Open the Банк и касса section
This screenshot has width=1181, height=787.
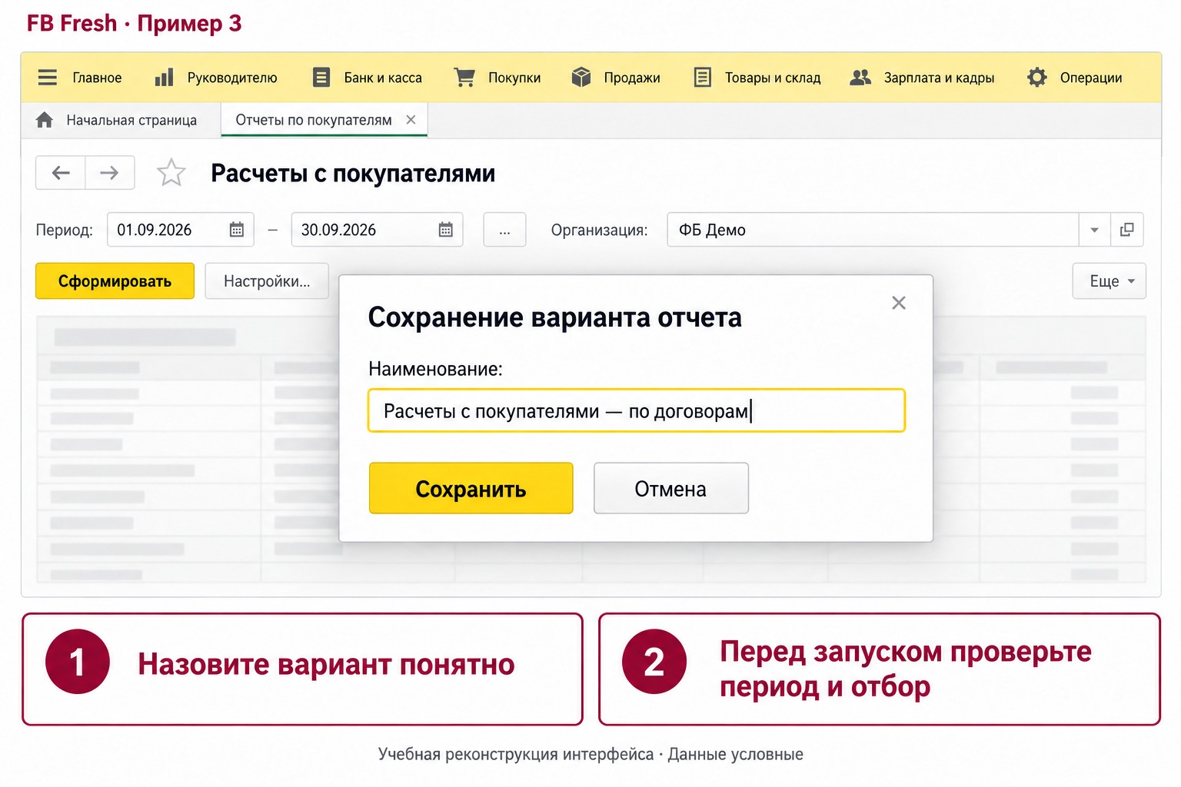click(x=383, y=78)
